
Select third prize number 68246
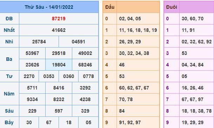coord(85,65)
